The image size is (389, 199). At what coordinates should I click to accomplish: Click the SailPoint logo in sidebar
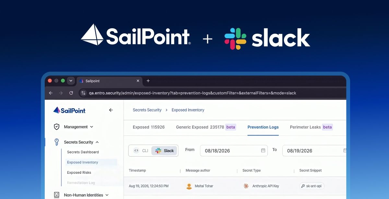(x=69, y=110)
